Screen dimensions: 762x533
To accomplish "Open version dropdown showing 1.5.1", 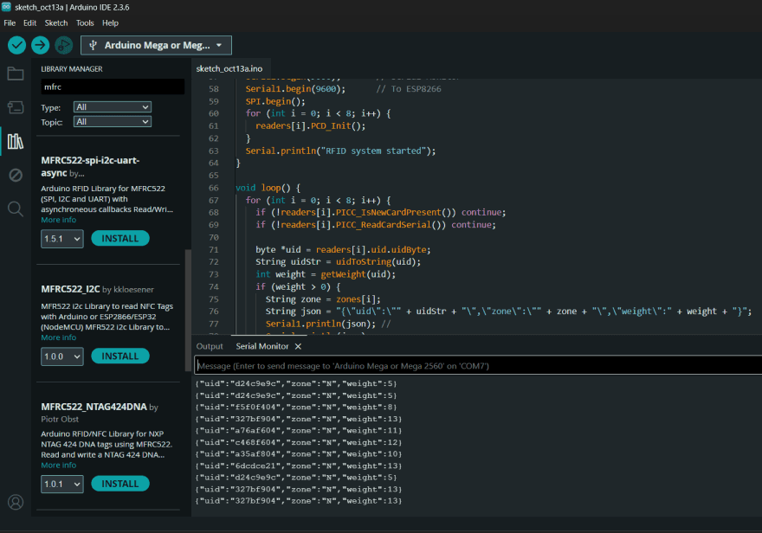I will point(61,239).
